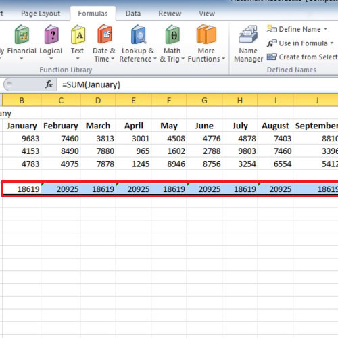Select column C header
Image resolution: width=338 pixels, height=338 pixels.
click(61, 100)
